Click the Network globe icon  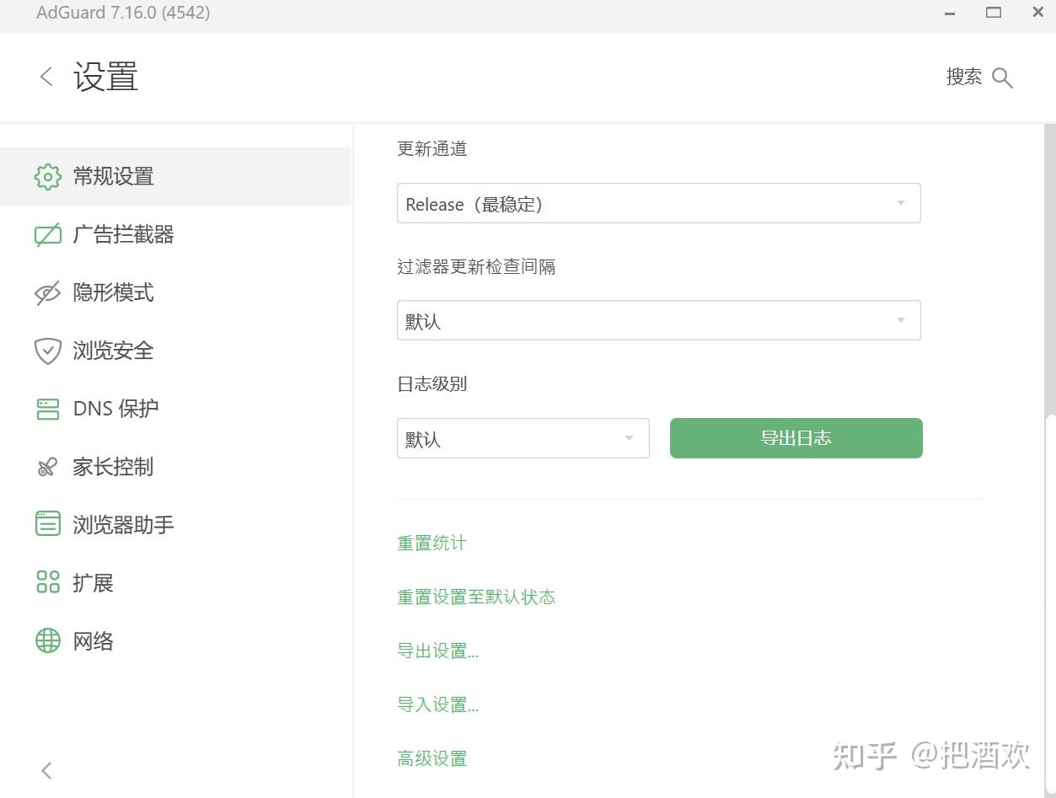[48, 640]
